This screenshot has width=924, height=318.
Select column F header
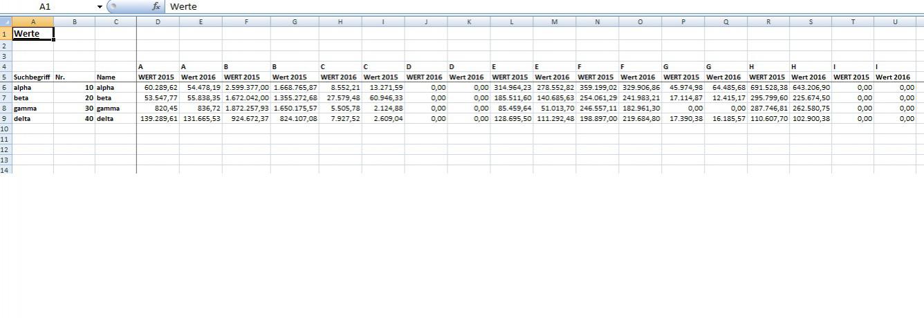(x=246, y=22)
